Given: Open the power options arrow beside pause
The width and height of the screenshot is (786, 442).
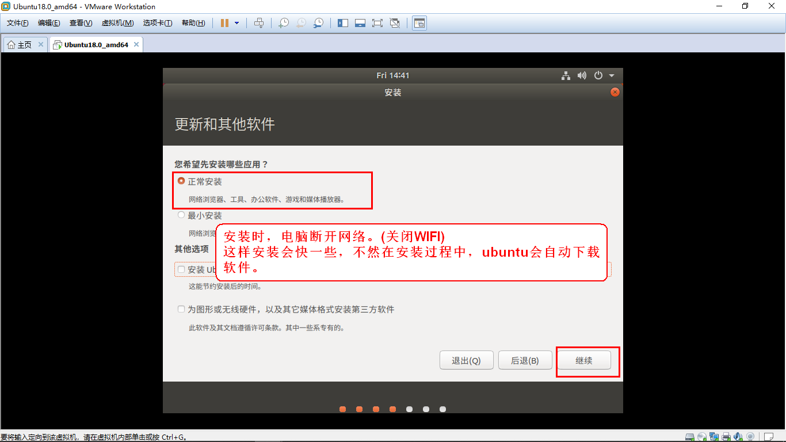Looking at the screenshot, I should (236, 23).
